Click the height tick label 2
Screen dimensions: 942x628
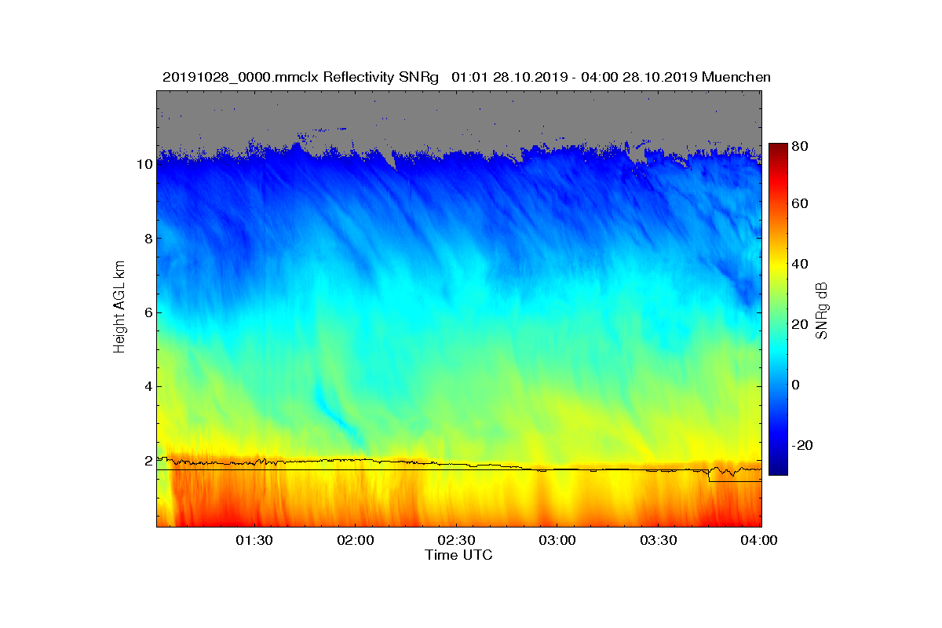[147, 461]
